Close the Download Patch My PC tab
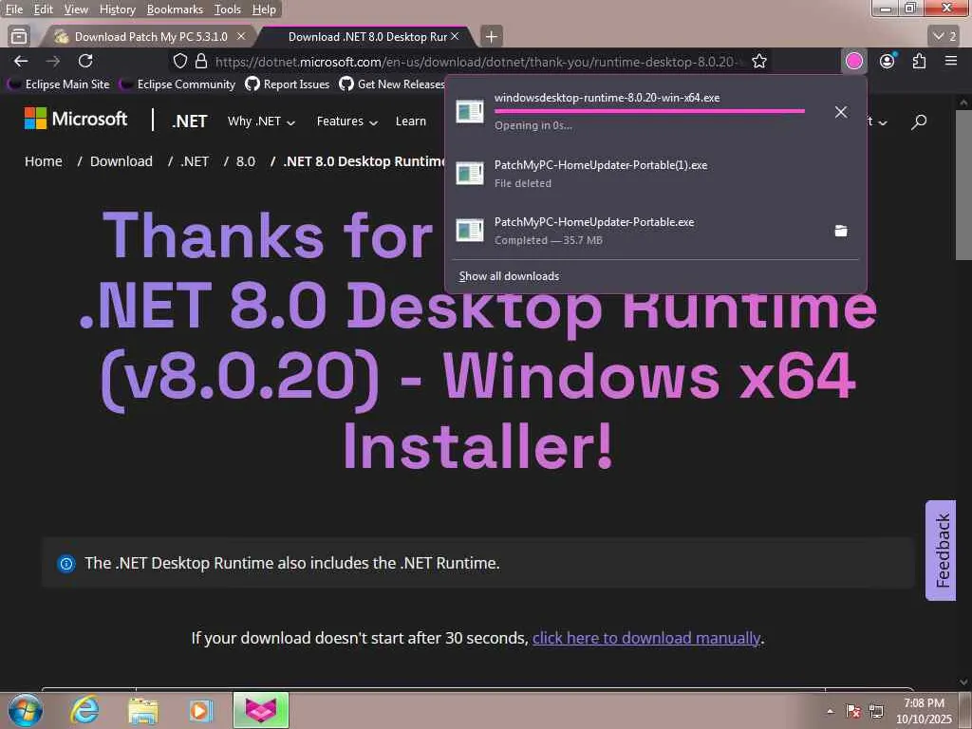Image resolution: width=972 pixels, height=729 pixels. point(241,37)
